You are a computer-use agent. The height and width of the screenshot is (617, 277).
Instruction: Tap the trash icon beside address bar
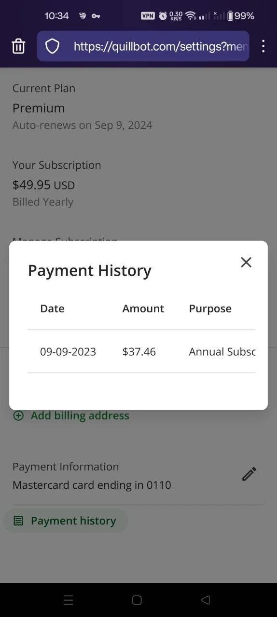[x=18, y=46]
